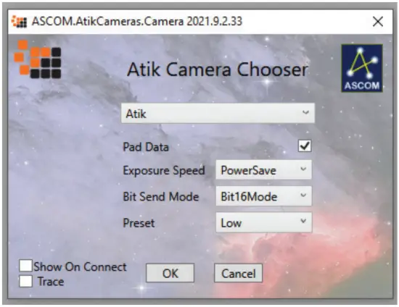Click the Atik Camera Chooser heading
Viewport: 399px width, 307px height.
click(218, 70)
